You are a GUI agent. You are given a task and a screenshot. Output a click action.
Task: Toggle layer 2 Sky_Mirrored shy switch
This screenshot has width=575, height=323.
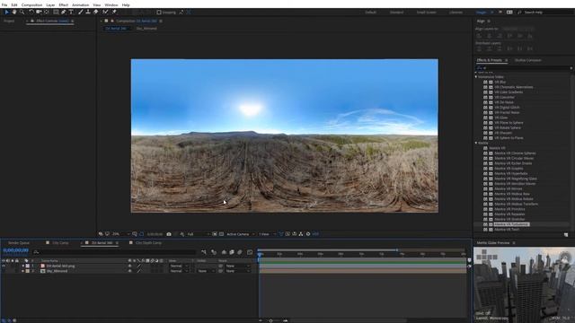click(x=129, y=271)
